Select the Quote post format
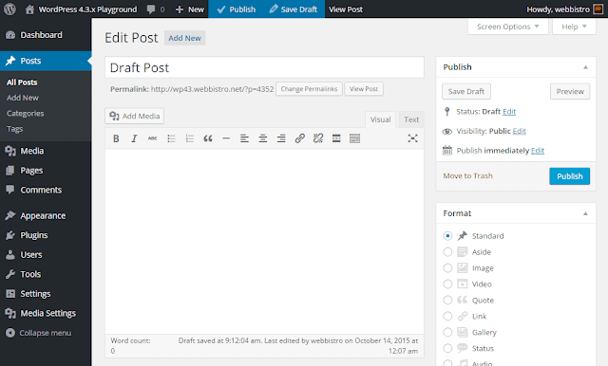Viewport: 608px width, 366px height. pyautogui.click(x=447, y=300)
